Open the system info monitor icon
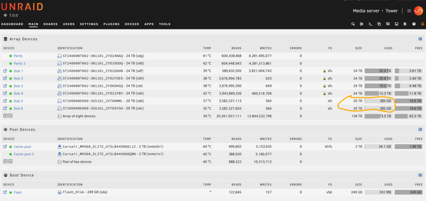 [x=396, y=24]
